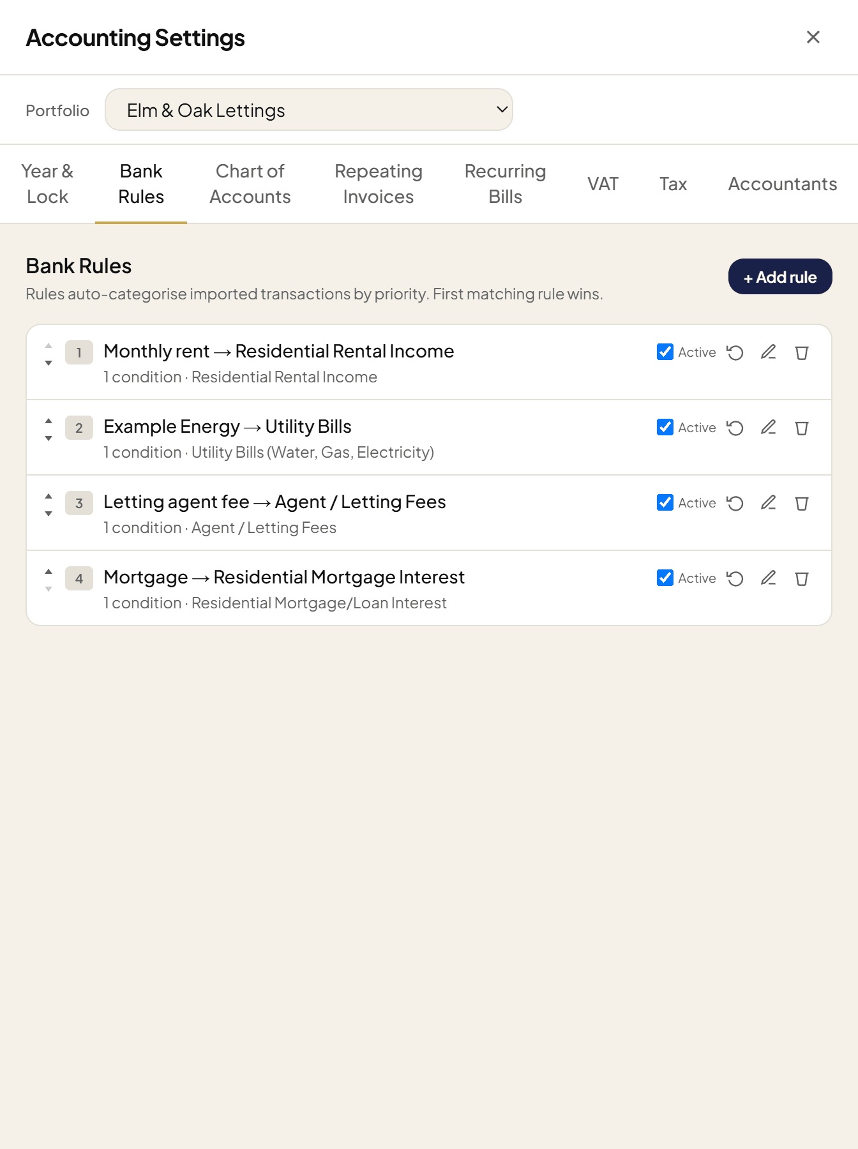Switch to the Year & Lock tab

tap(47, 184)
